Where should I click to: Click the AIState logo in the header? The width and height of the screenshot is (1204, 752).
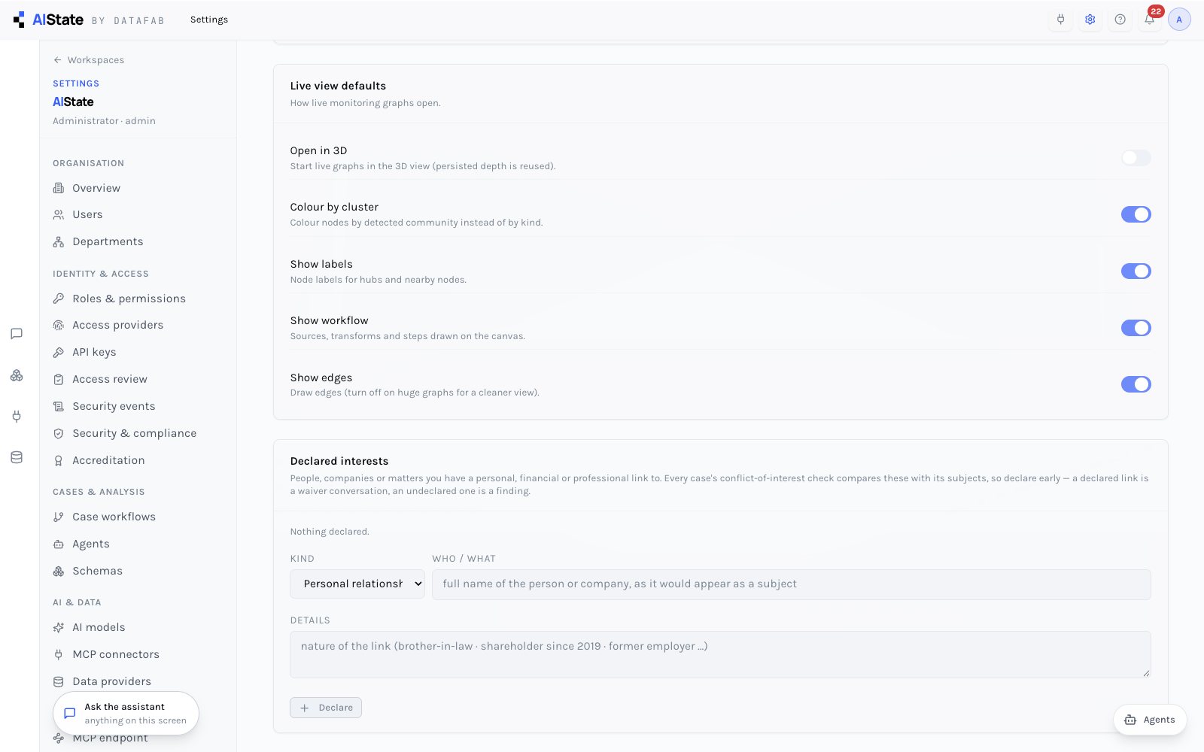point(49,20)
